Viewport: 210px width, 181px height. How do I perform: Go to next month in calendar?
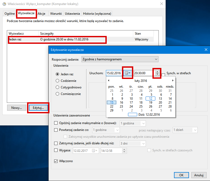(x=173, y=81)
